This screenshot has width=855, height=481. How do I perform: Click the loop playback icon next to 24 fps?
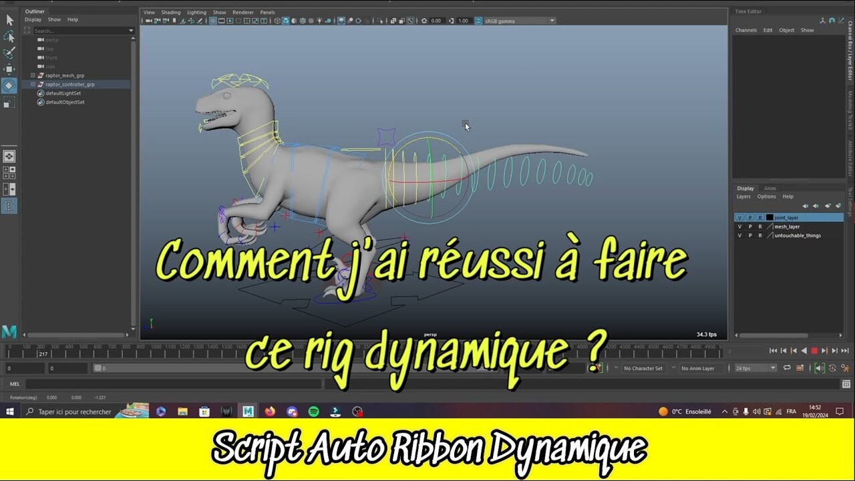click(x=787, y=367)
